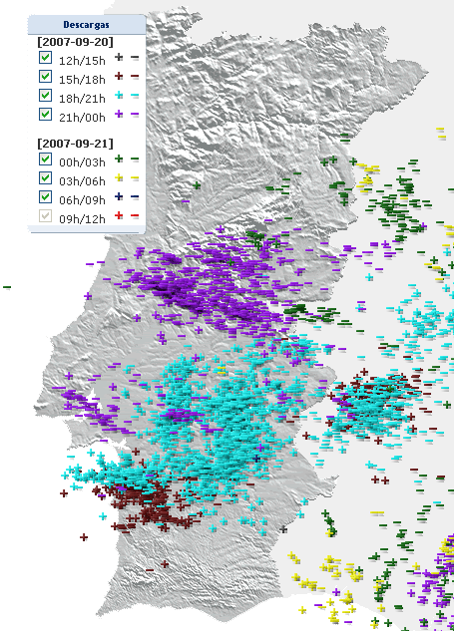Toggle the 18h/21h discharges checkbox
The width and height of the screenshot is (454, 631).
point(46,96)
